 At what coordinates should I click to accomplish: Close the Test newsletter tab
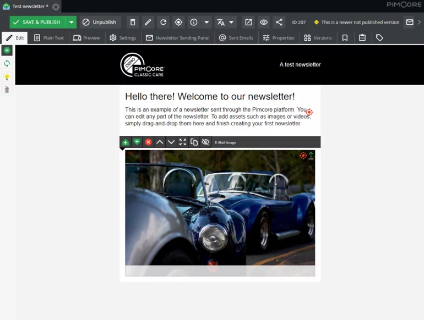(x=56, y=7)
